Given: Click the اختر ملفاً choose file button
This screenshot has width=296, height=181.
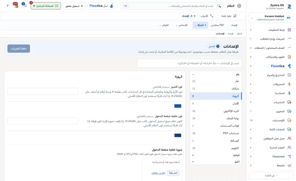Looking at the screenshot, I should click(x=173, y=173).
